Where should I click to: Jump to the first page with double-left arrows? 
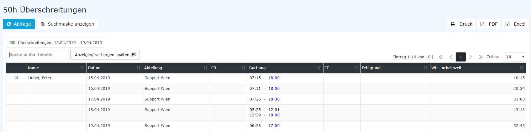440,57
